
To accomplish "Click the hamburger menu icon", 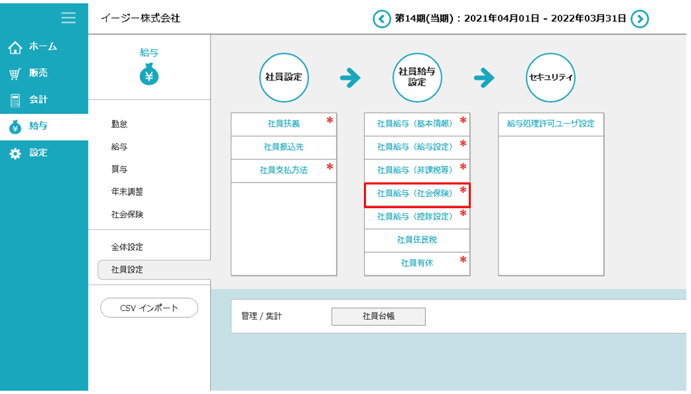I will tap(68, 18).
